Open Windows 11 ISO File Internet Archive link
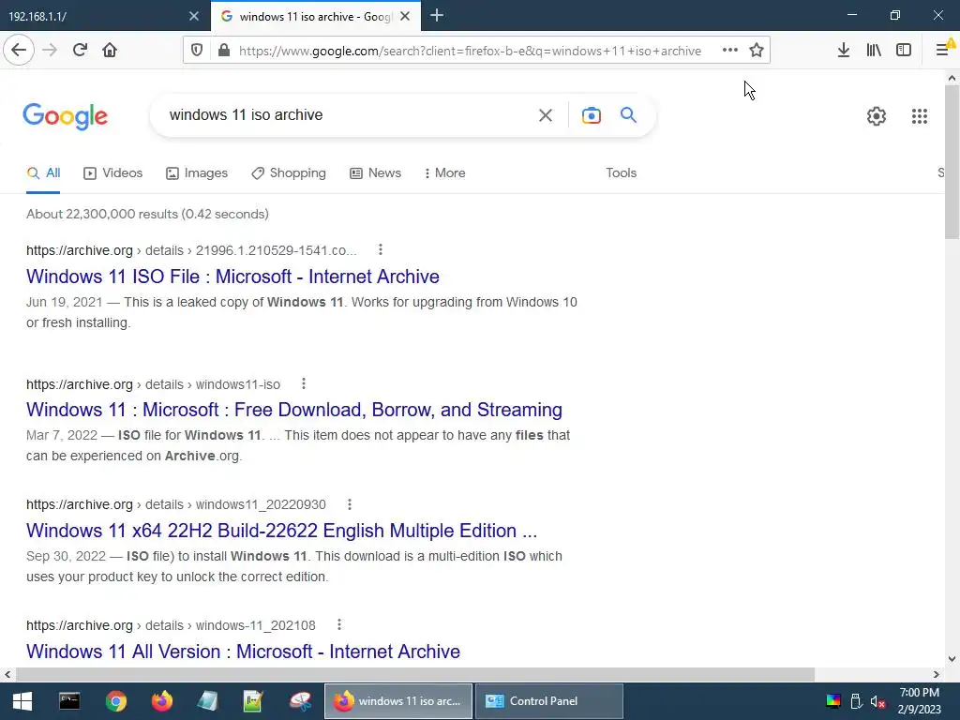The height and width of the screenshot is (720, 960). tap(232, 277)
